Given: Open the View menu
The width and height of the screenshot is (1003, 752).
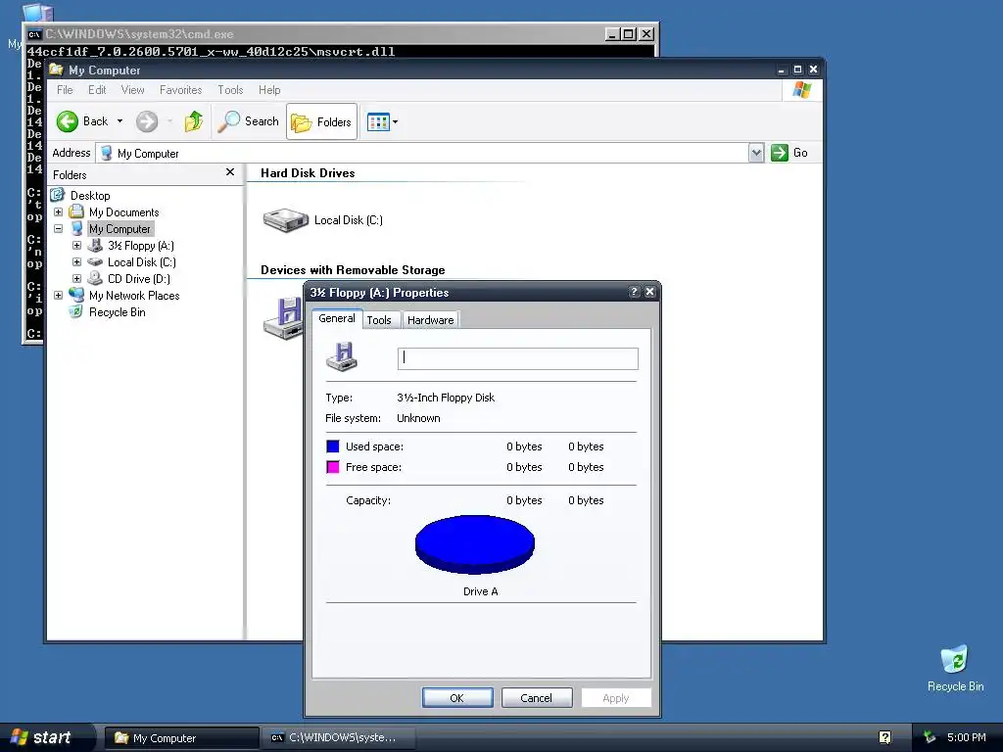Looking at the screenshot, I should (132, 90).
